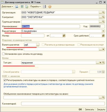
Task: Click ellipsis button in Тип цен field
Action: pyautogui.click(x=97, y=63)
